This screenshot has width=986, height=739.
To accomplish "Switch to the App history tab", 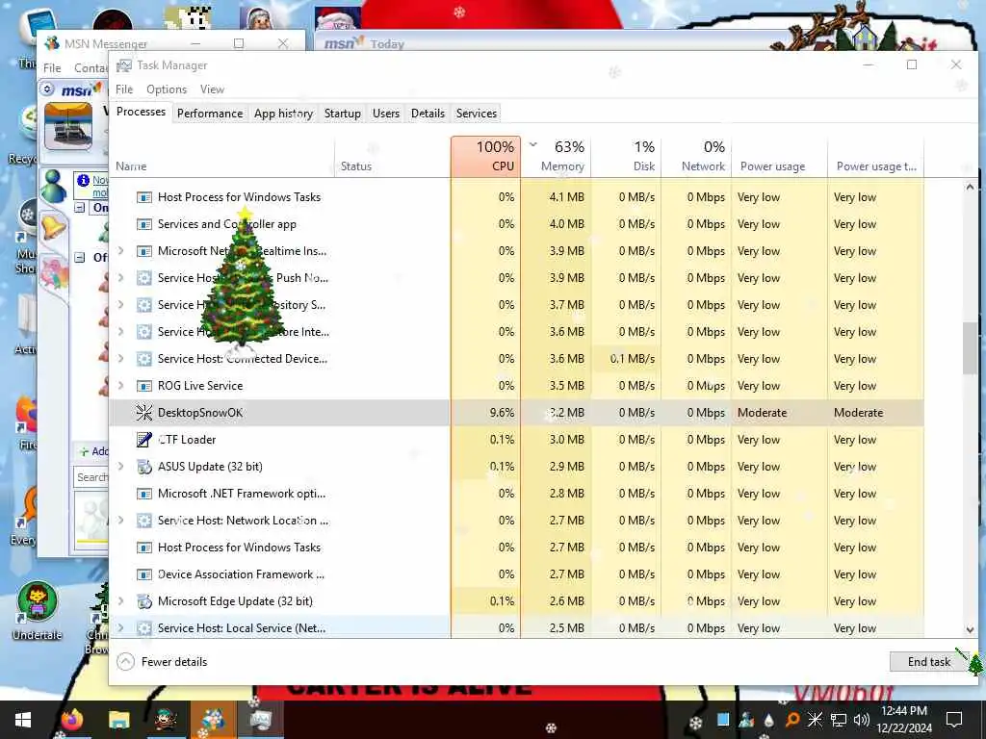I will coord(284,114).
